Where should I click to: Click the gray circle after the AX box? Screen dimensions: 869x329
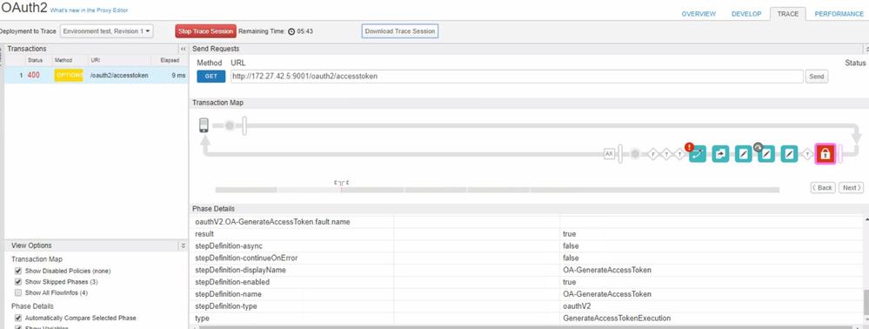635,154
